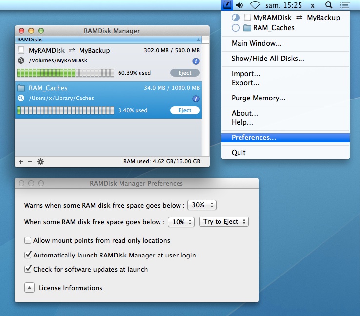Open info for RAM_Caches disk

tap(196, 99)
